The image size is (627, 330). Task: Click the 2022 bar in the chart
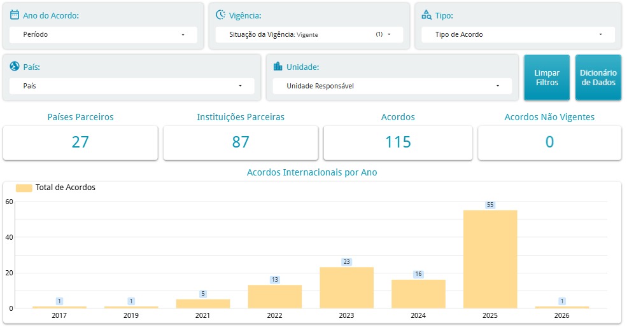pos(274,296)
